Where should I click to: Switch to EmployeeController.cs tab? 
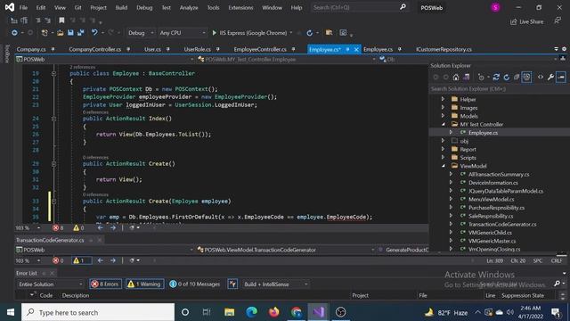(x=260, y=49)
